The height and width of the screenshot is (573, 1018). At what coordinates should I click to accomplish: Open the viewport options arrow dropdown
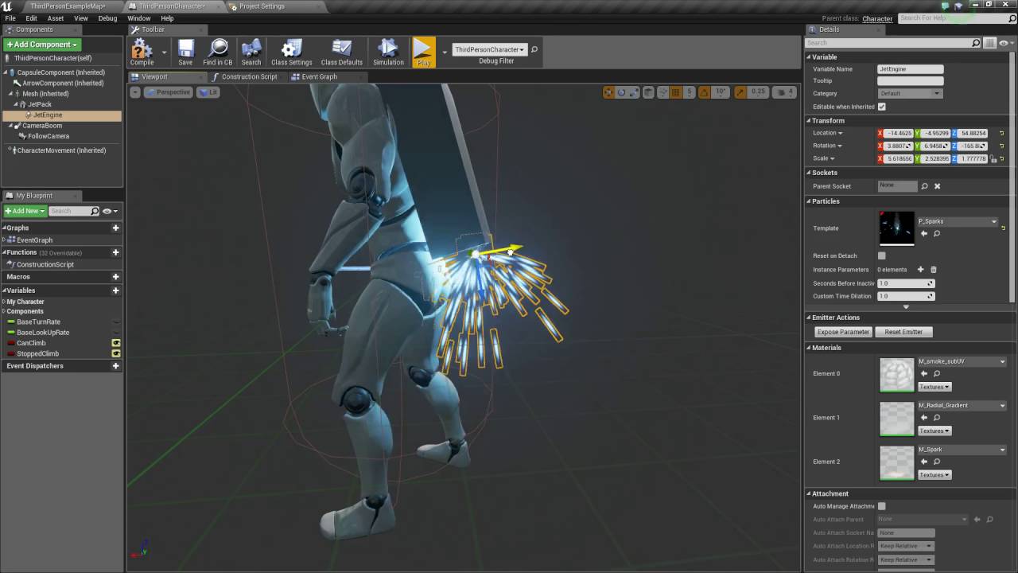135,92
